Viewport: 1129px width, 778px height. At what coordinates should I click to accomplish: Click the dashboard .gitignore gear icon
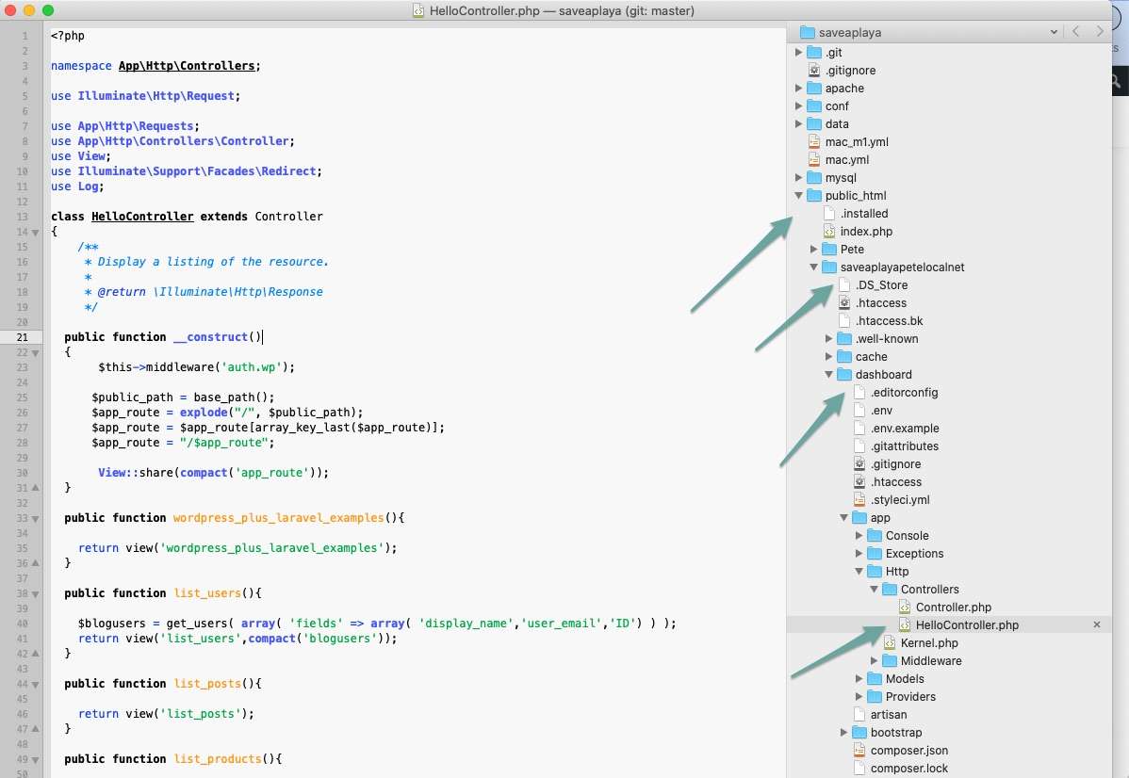pyautogui.click(x=859, y=464)
